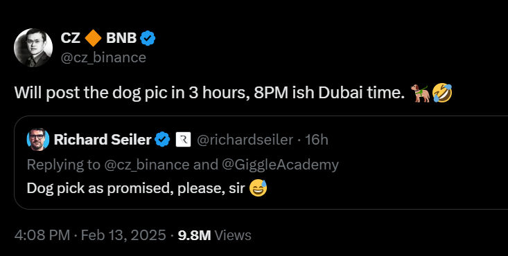This screenshot has height=256, width=508.
Task: Open the @richardseiler handle
Action: [x=245, y=140]
